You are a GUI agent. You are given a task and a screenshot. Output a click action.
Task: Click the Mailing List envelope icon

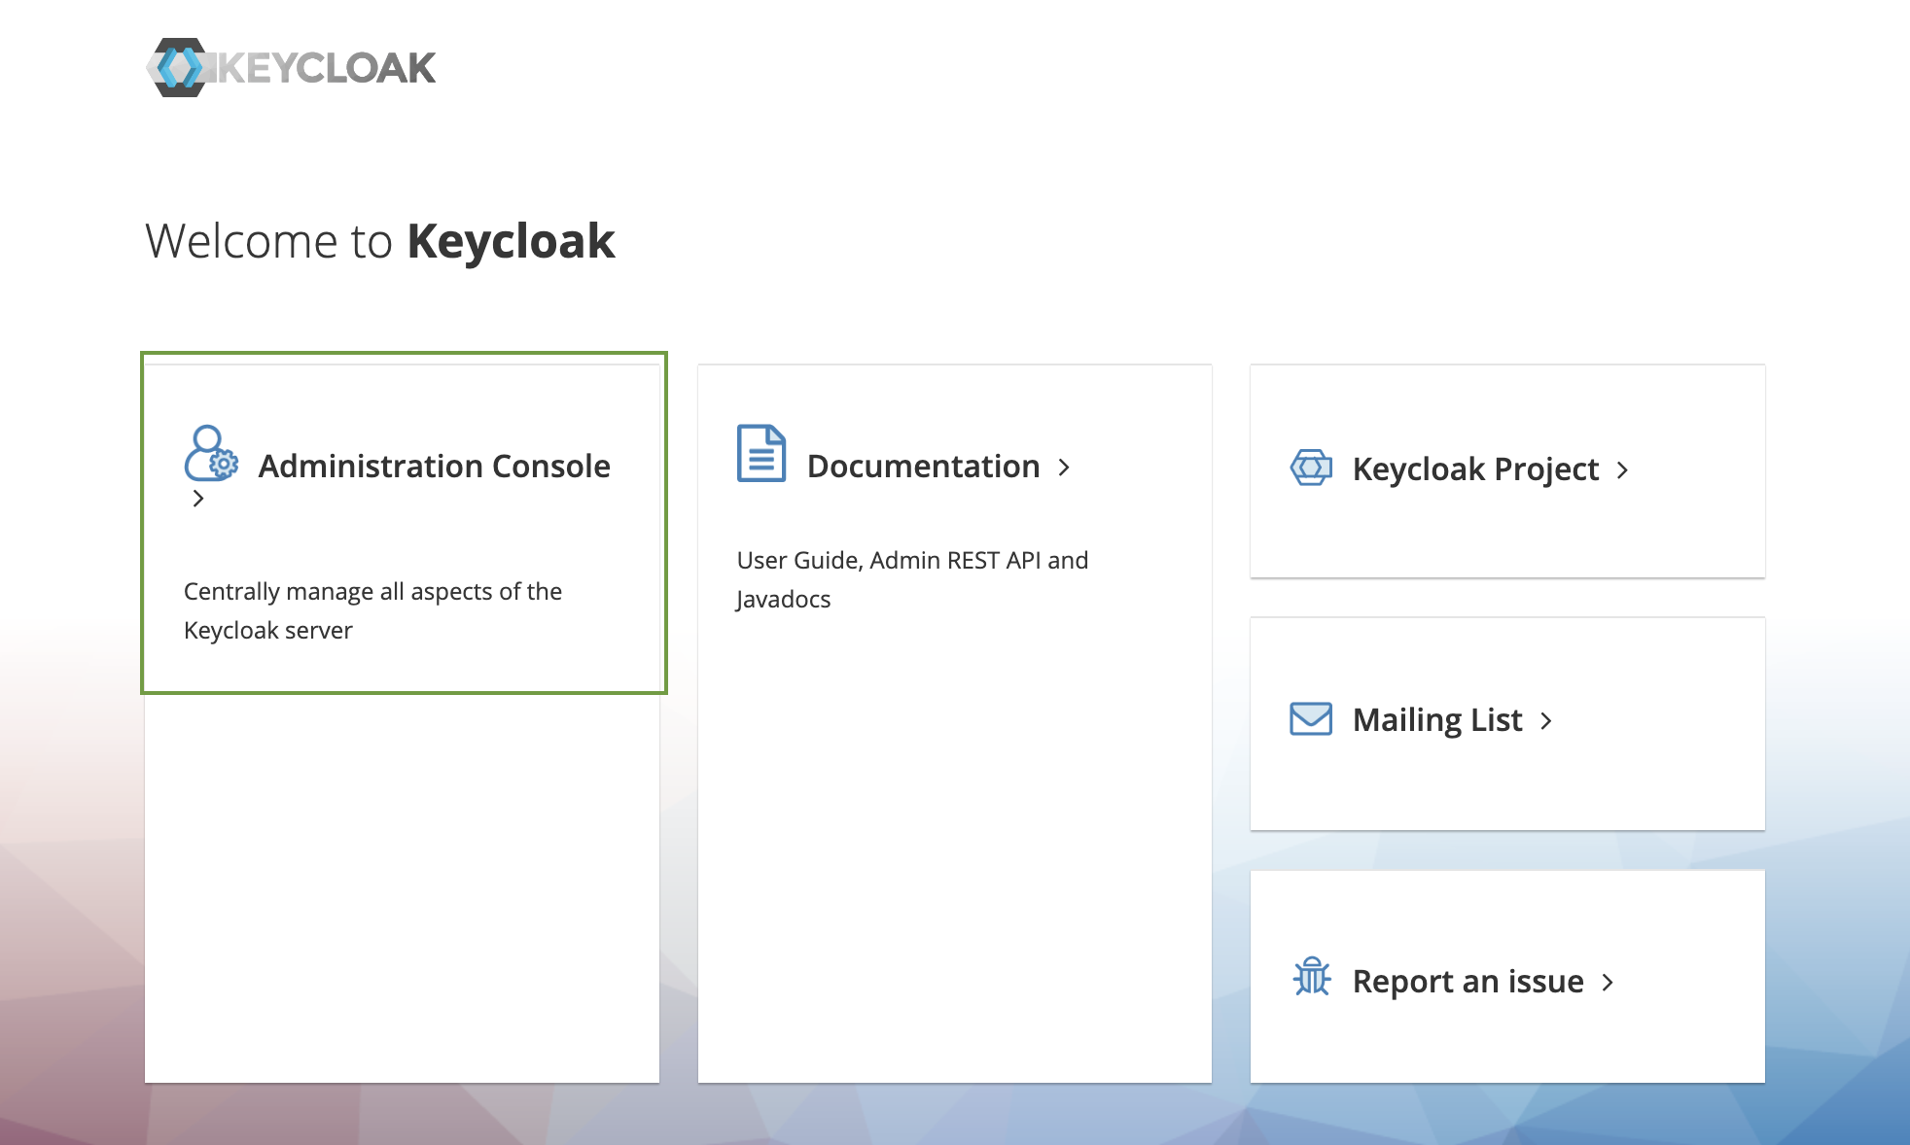click(1311, 719)
